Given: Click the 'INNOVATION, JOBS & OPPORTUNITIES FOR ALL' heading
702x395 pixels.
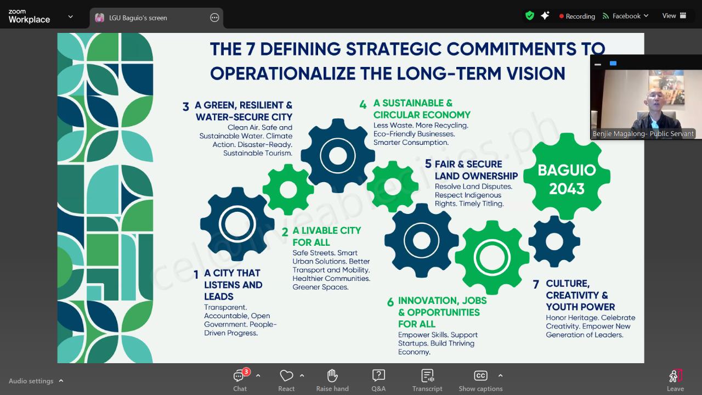Looking at the screenshot, I should click(x=442, y=312).
